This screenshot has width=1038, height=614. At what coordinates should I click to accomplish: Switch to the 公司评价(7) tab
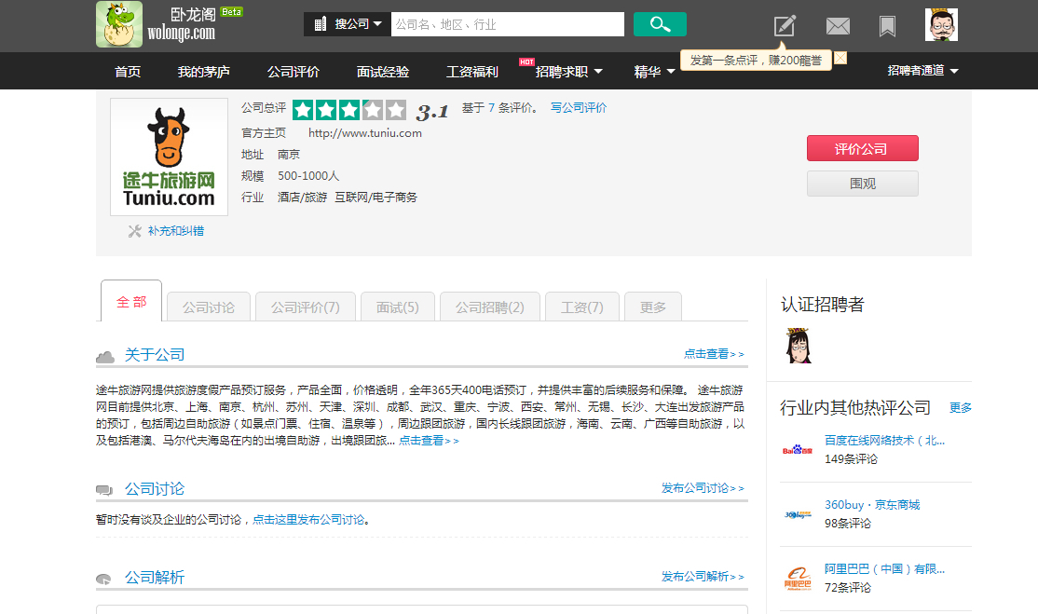306,307
